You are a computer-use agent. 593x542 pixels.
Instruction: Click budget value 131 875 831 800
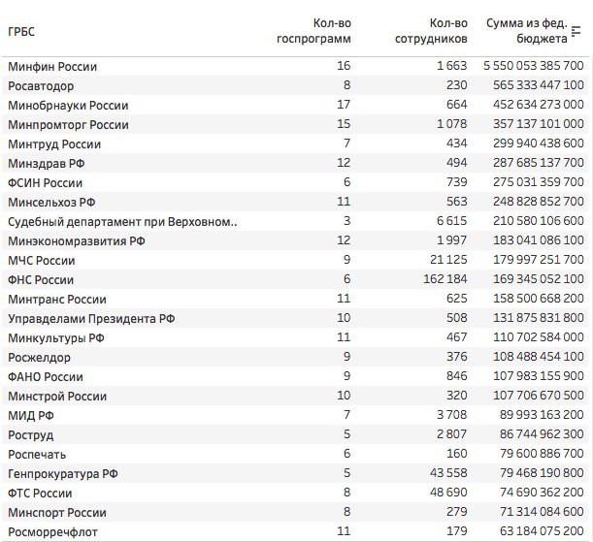(x=538, y=318)
